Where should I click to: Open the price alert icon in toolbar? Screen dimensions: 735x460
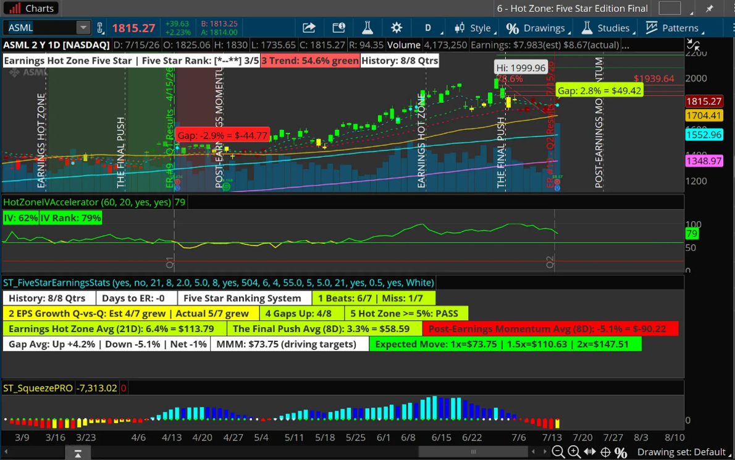(x=338, y=28)
